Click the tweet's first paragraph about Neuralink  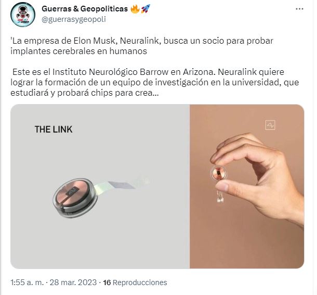(142, 46)
